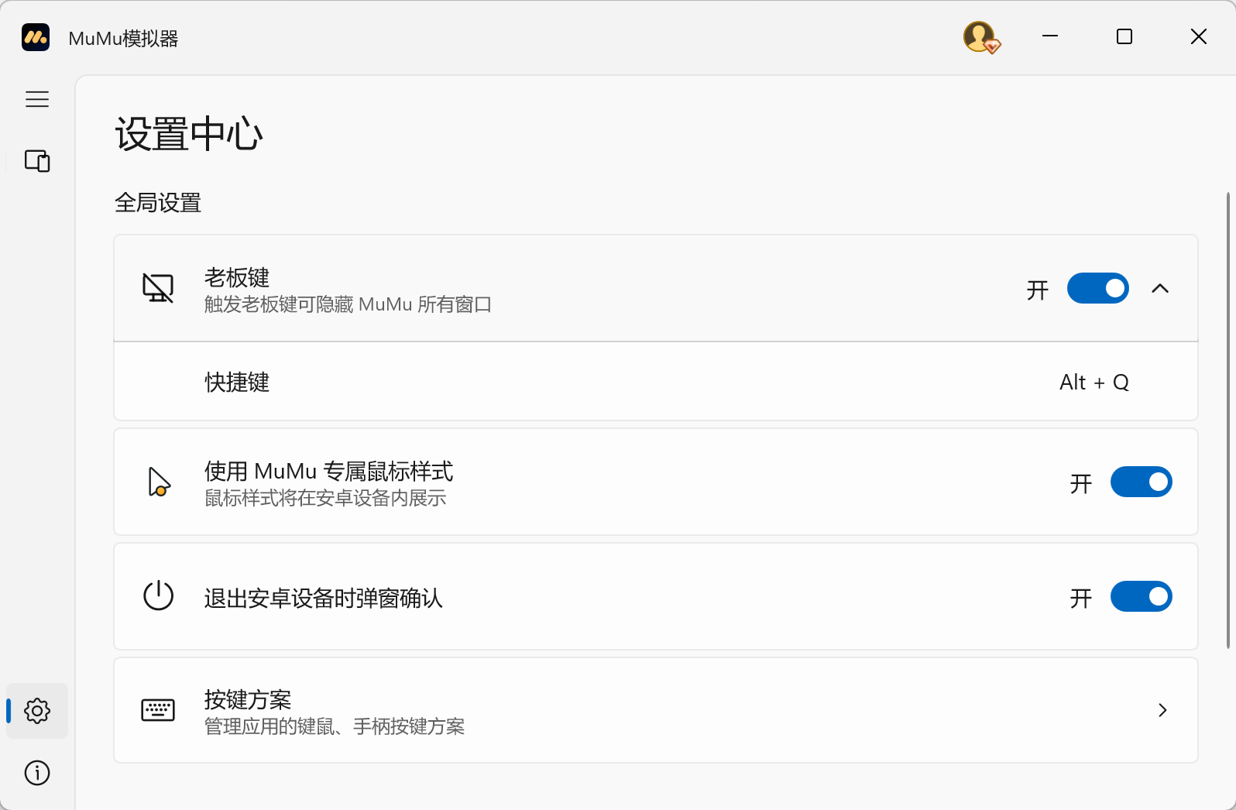Open the hamburger navigation menu
This screenshot has height=810, width=1236.
[37, 99]
